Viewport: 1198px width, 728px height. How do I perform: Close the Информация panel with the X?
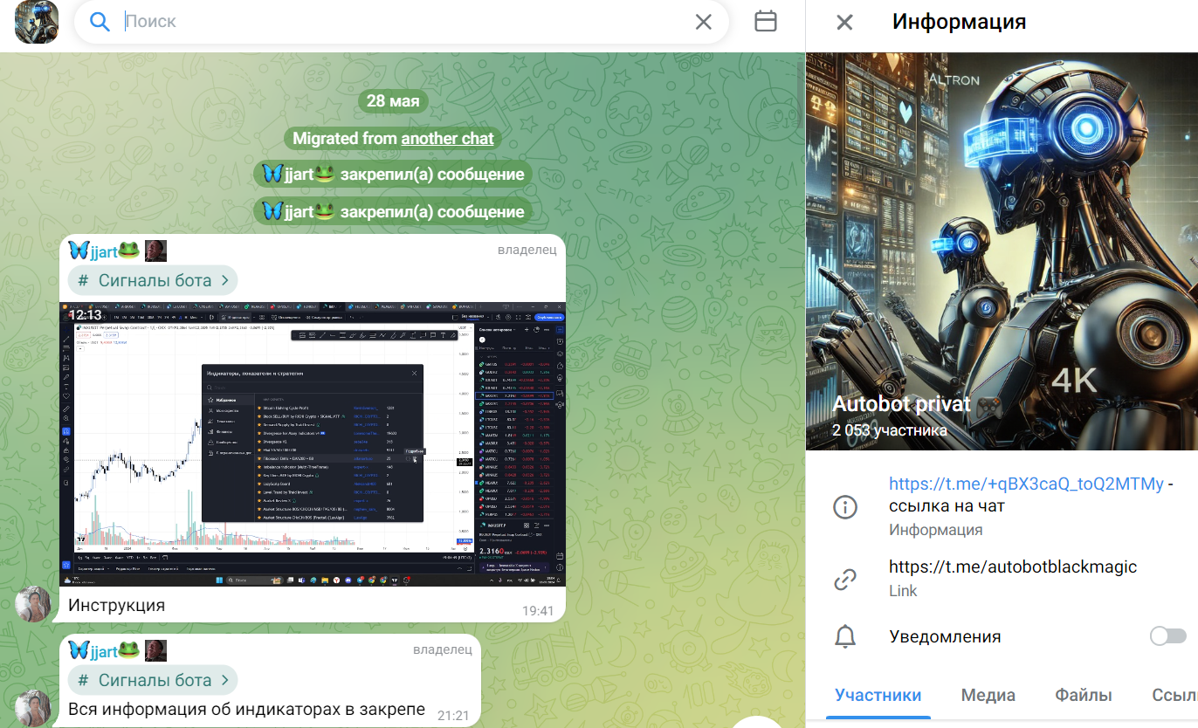tap(844, 22)
